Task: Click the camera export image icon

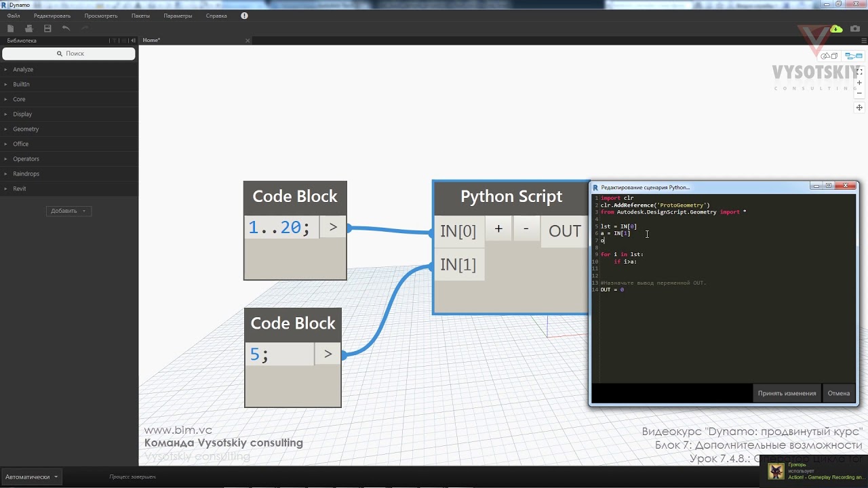Action: tap(855, 28)
